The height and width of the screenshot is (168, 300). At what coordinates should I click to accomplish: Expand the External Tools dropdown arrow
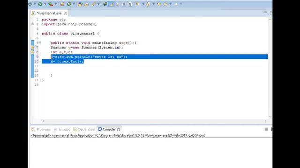point(56,4)
